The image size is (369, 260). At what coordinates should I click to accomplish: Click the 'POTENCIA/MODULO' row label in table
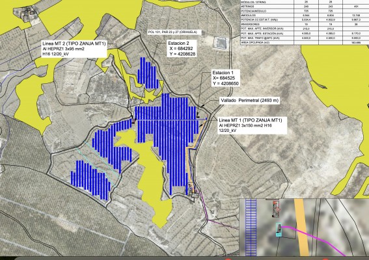253,11
